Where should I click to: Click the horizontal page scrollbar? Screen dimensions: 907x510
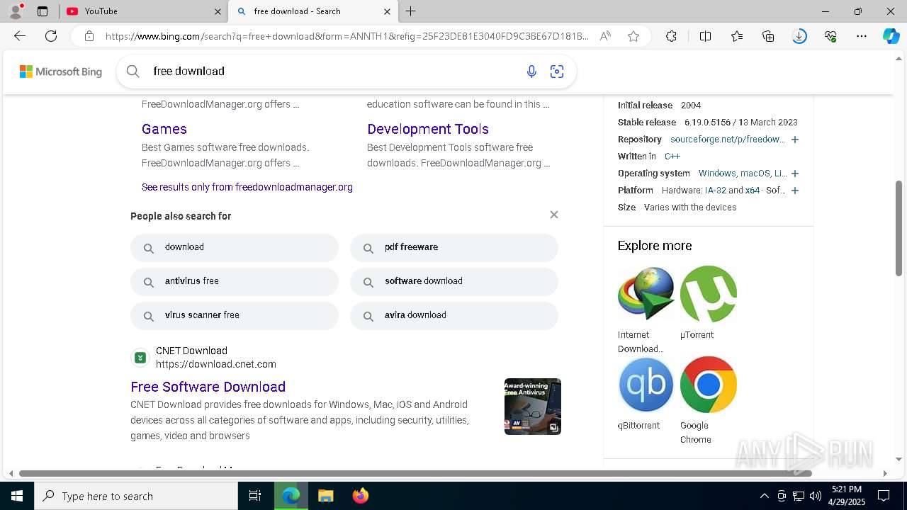[x=415, y=473]
